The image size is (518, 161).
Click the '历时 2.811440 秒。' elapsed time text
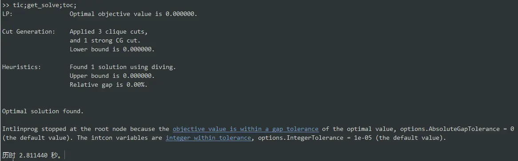tap(32, 155)
